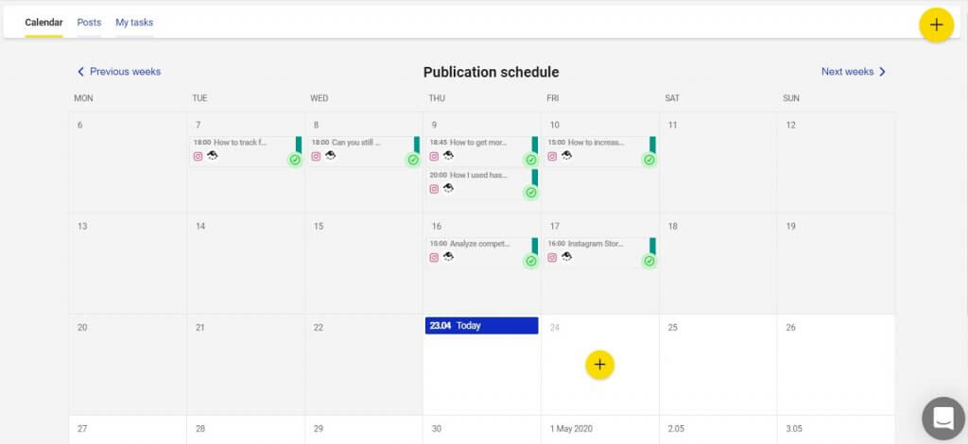
Task: Open the 15:00 How to increas... post
Action: pos(599,151)
